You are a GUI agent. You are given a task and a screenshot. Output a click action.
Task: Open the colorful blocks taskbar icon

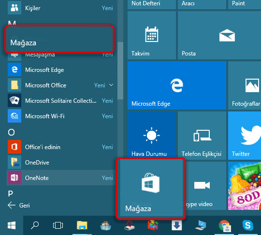click(153, 225)
